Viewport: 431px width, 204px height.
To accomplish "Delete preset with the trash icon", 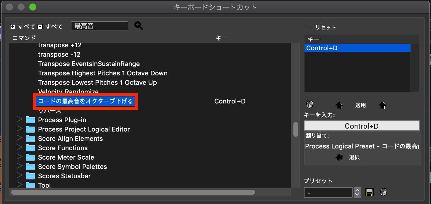I will pos(384,192).
